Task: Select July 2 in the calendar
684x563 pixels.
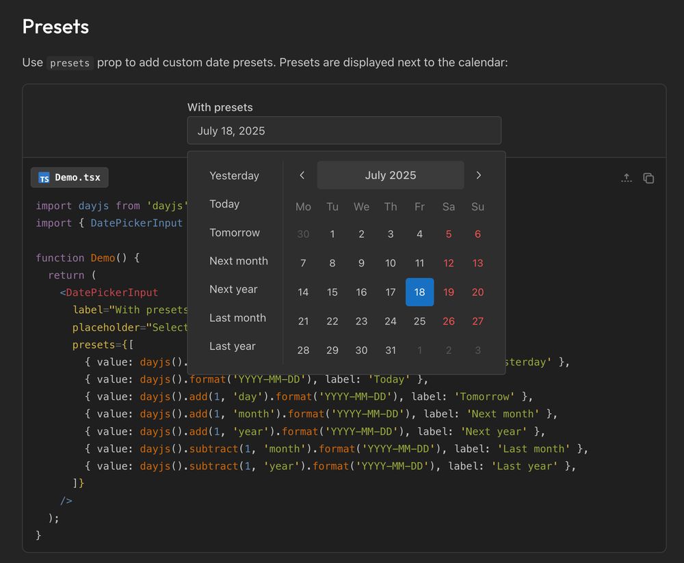Action: 361,234
